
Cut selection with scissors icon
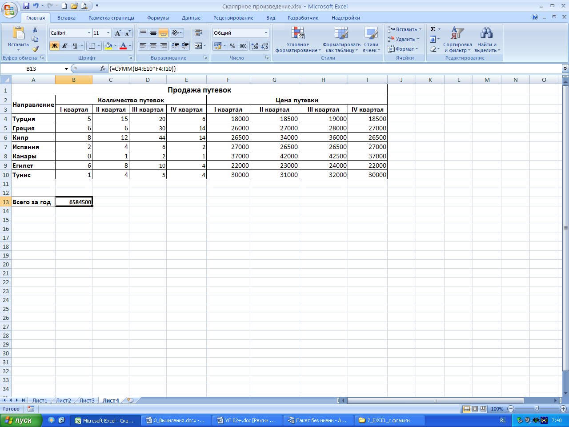35,29
